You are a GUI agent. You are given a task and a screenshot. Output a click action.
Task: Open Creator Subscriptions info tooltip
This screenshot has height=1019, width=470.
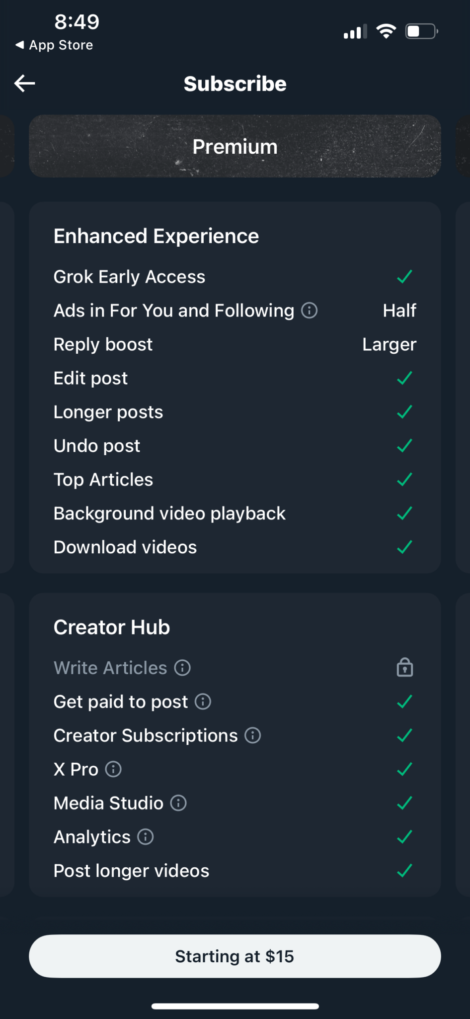252,735
